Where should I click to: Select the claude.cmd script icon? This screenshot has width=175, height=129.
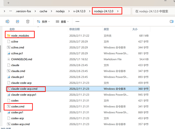click(9, 71)
